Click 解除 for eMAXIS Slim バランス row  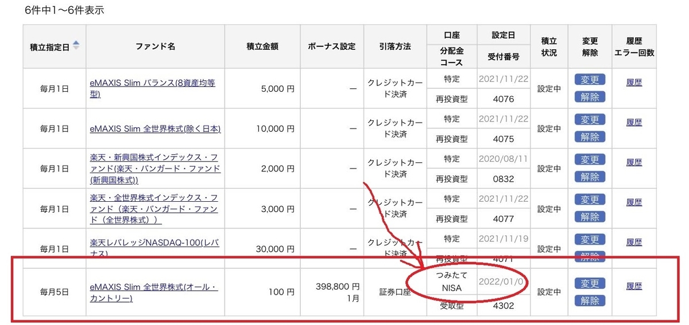pyautogui.click(x=590, y=97)
